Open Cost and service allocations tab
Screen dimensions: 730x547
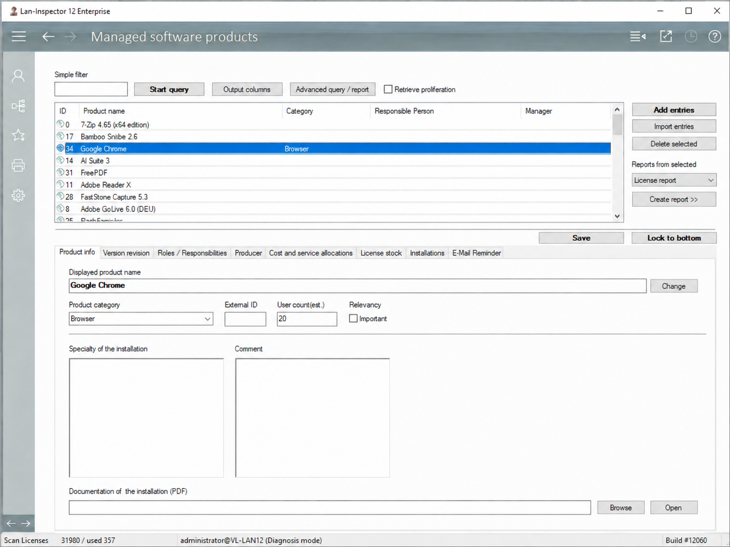click(311, 253)
